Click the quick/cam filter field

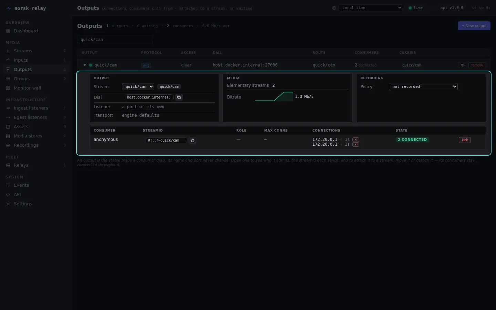point(115,40)
